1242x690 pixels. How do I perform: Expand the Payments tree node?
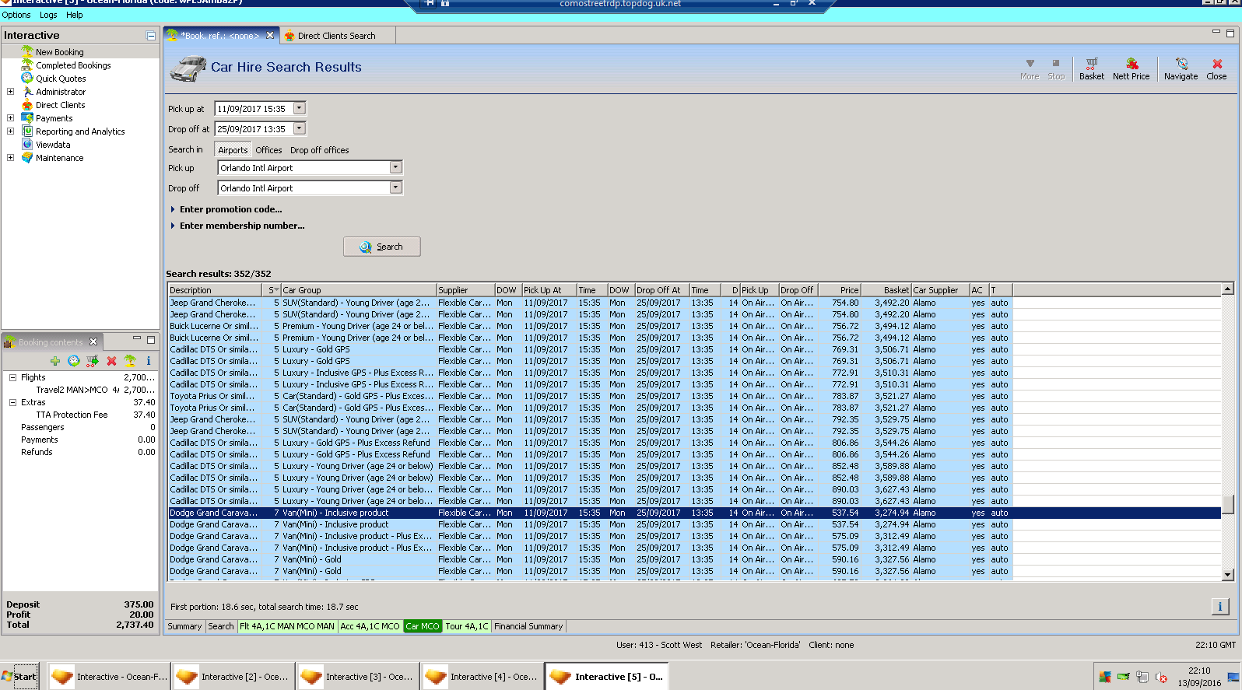(x=10, y=117)
